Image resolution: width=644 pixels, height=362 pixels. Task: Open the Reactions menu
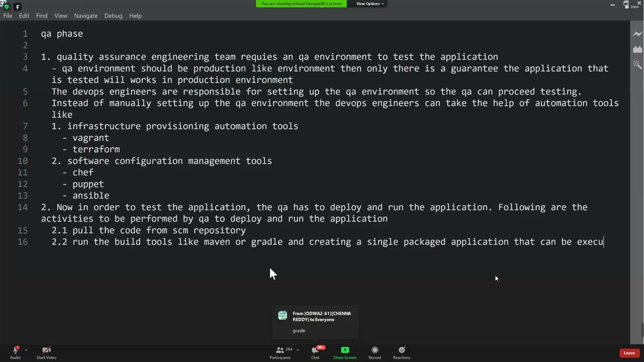401,352
